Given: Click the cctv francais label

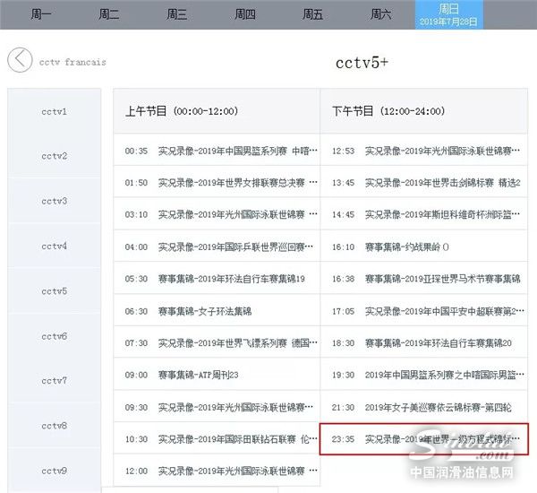Looking at the screenshot, I should click(x=72, y=62).
